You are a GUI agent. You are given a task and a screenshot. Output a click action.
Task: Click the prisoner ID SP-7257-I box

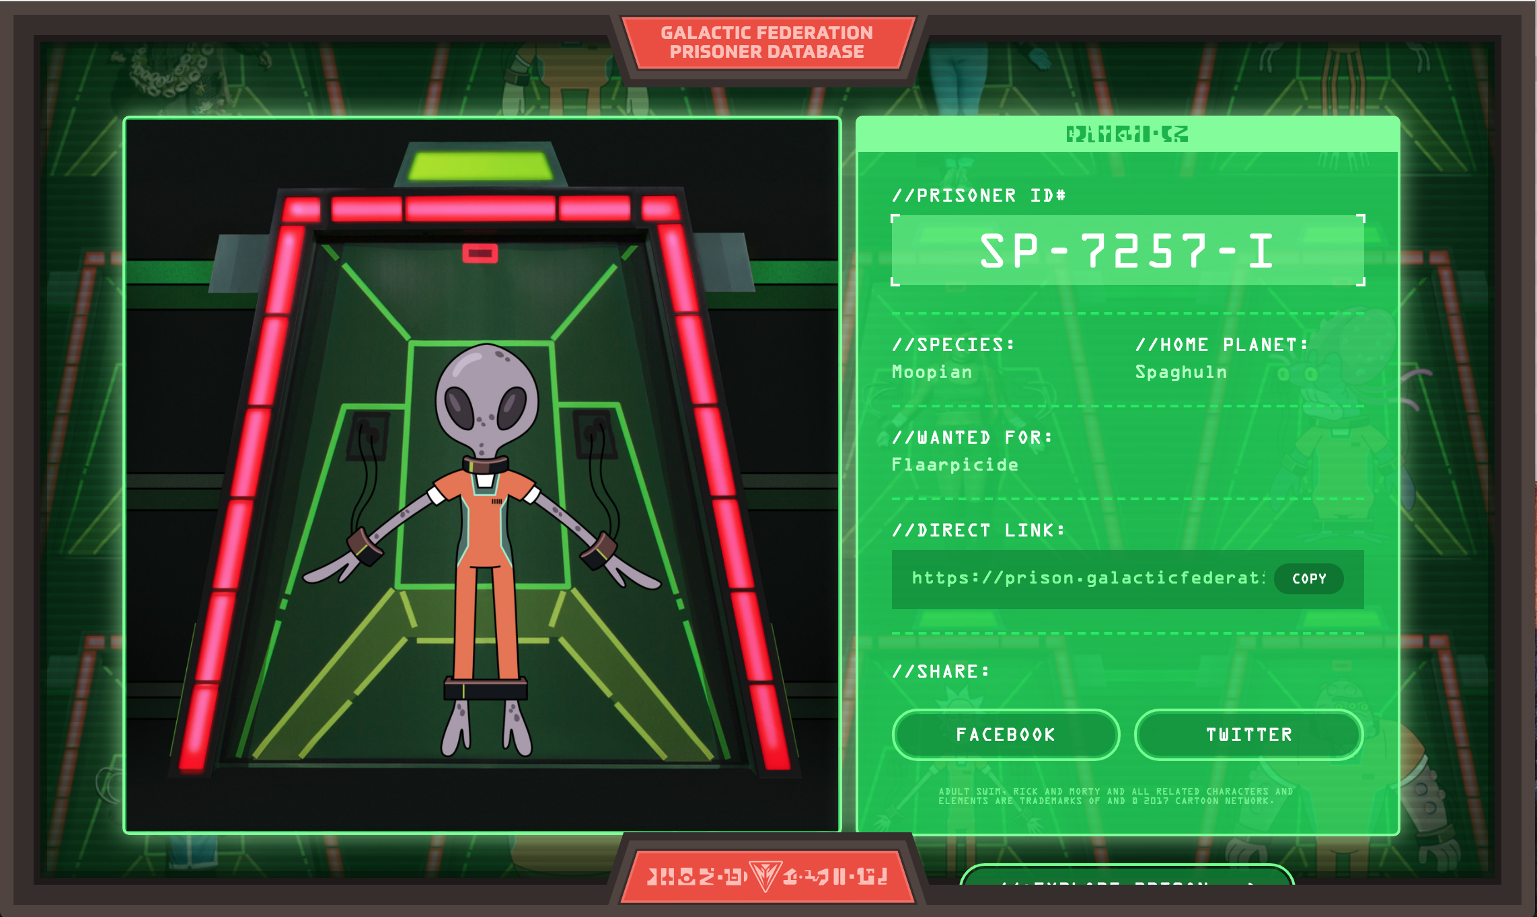click(1127, 250)
